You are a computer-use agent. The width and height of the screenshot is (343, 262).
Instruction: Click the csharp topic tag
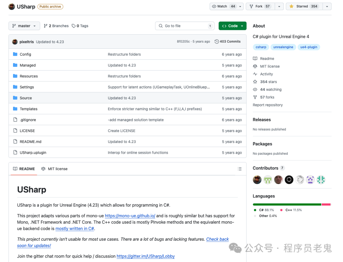pos(261,47)
